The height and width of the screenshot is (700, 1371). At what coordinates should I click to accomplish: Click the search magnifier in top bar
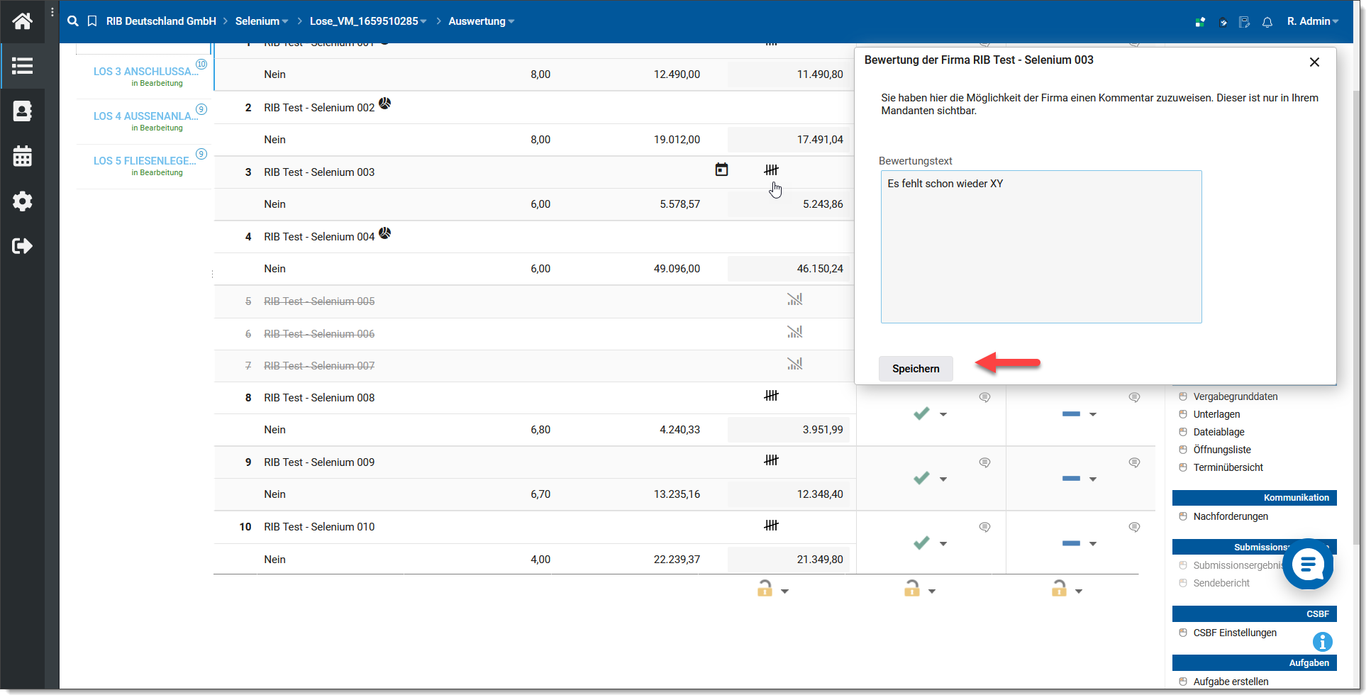(x=72, y=21)
